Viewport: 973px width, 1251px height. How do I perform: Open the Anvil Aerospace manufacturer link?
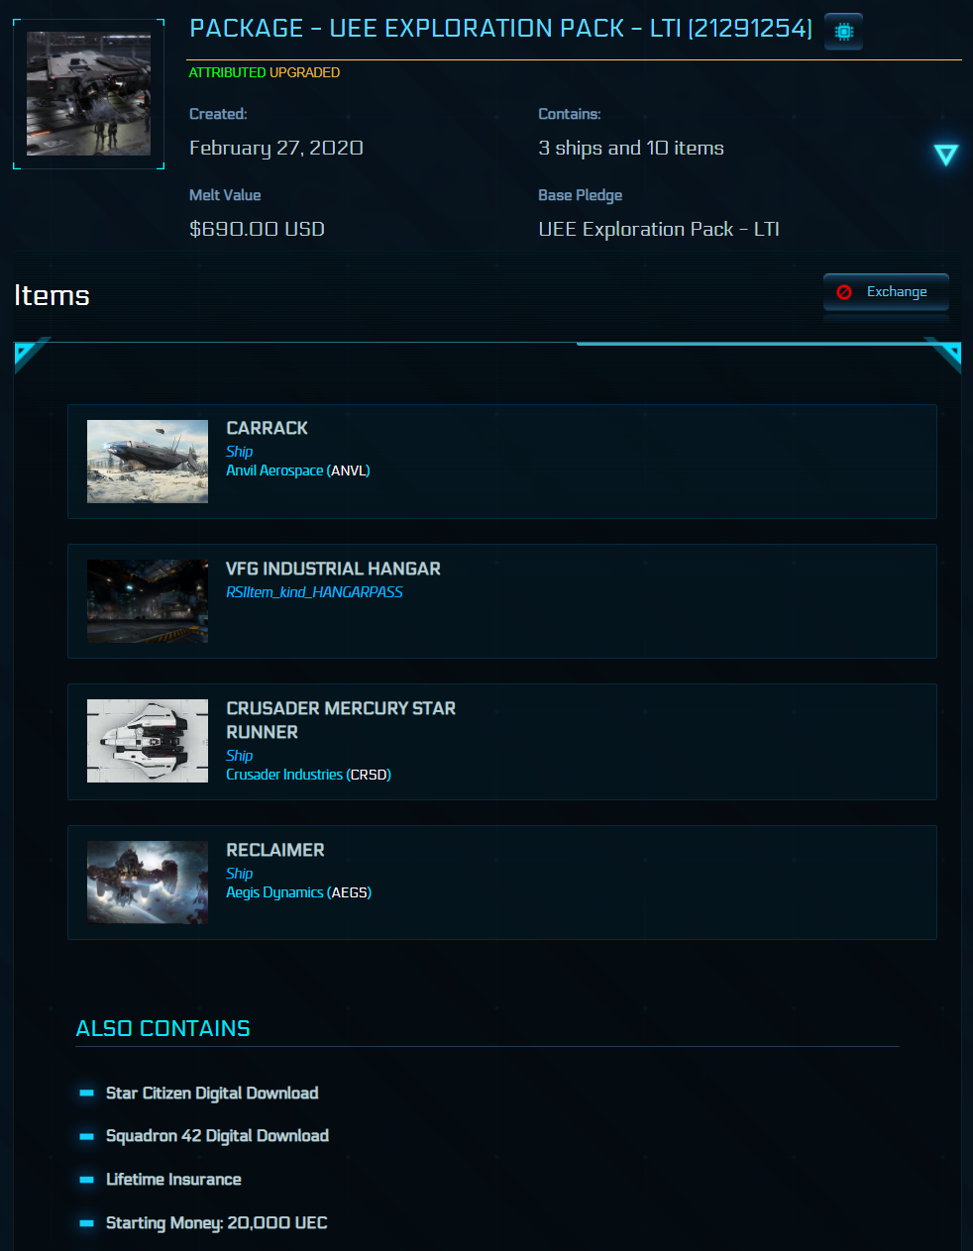tap(274, 470)
